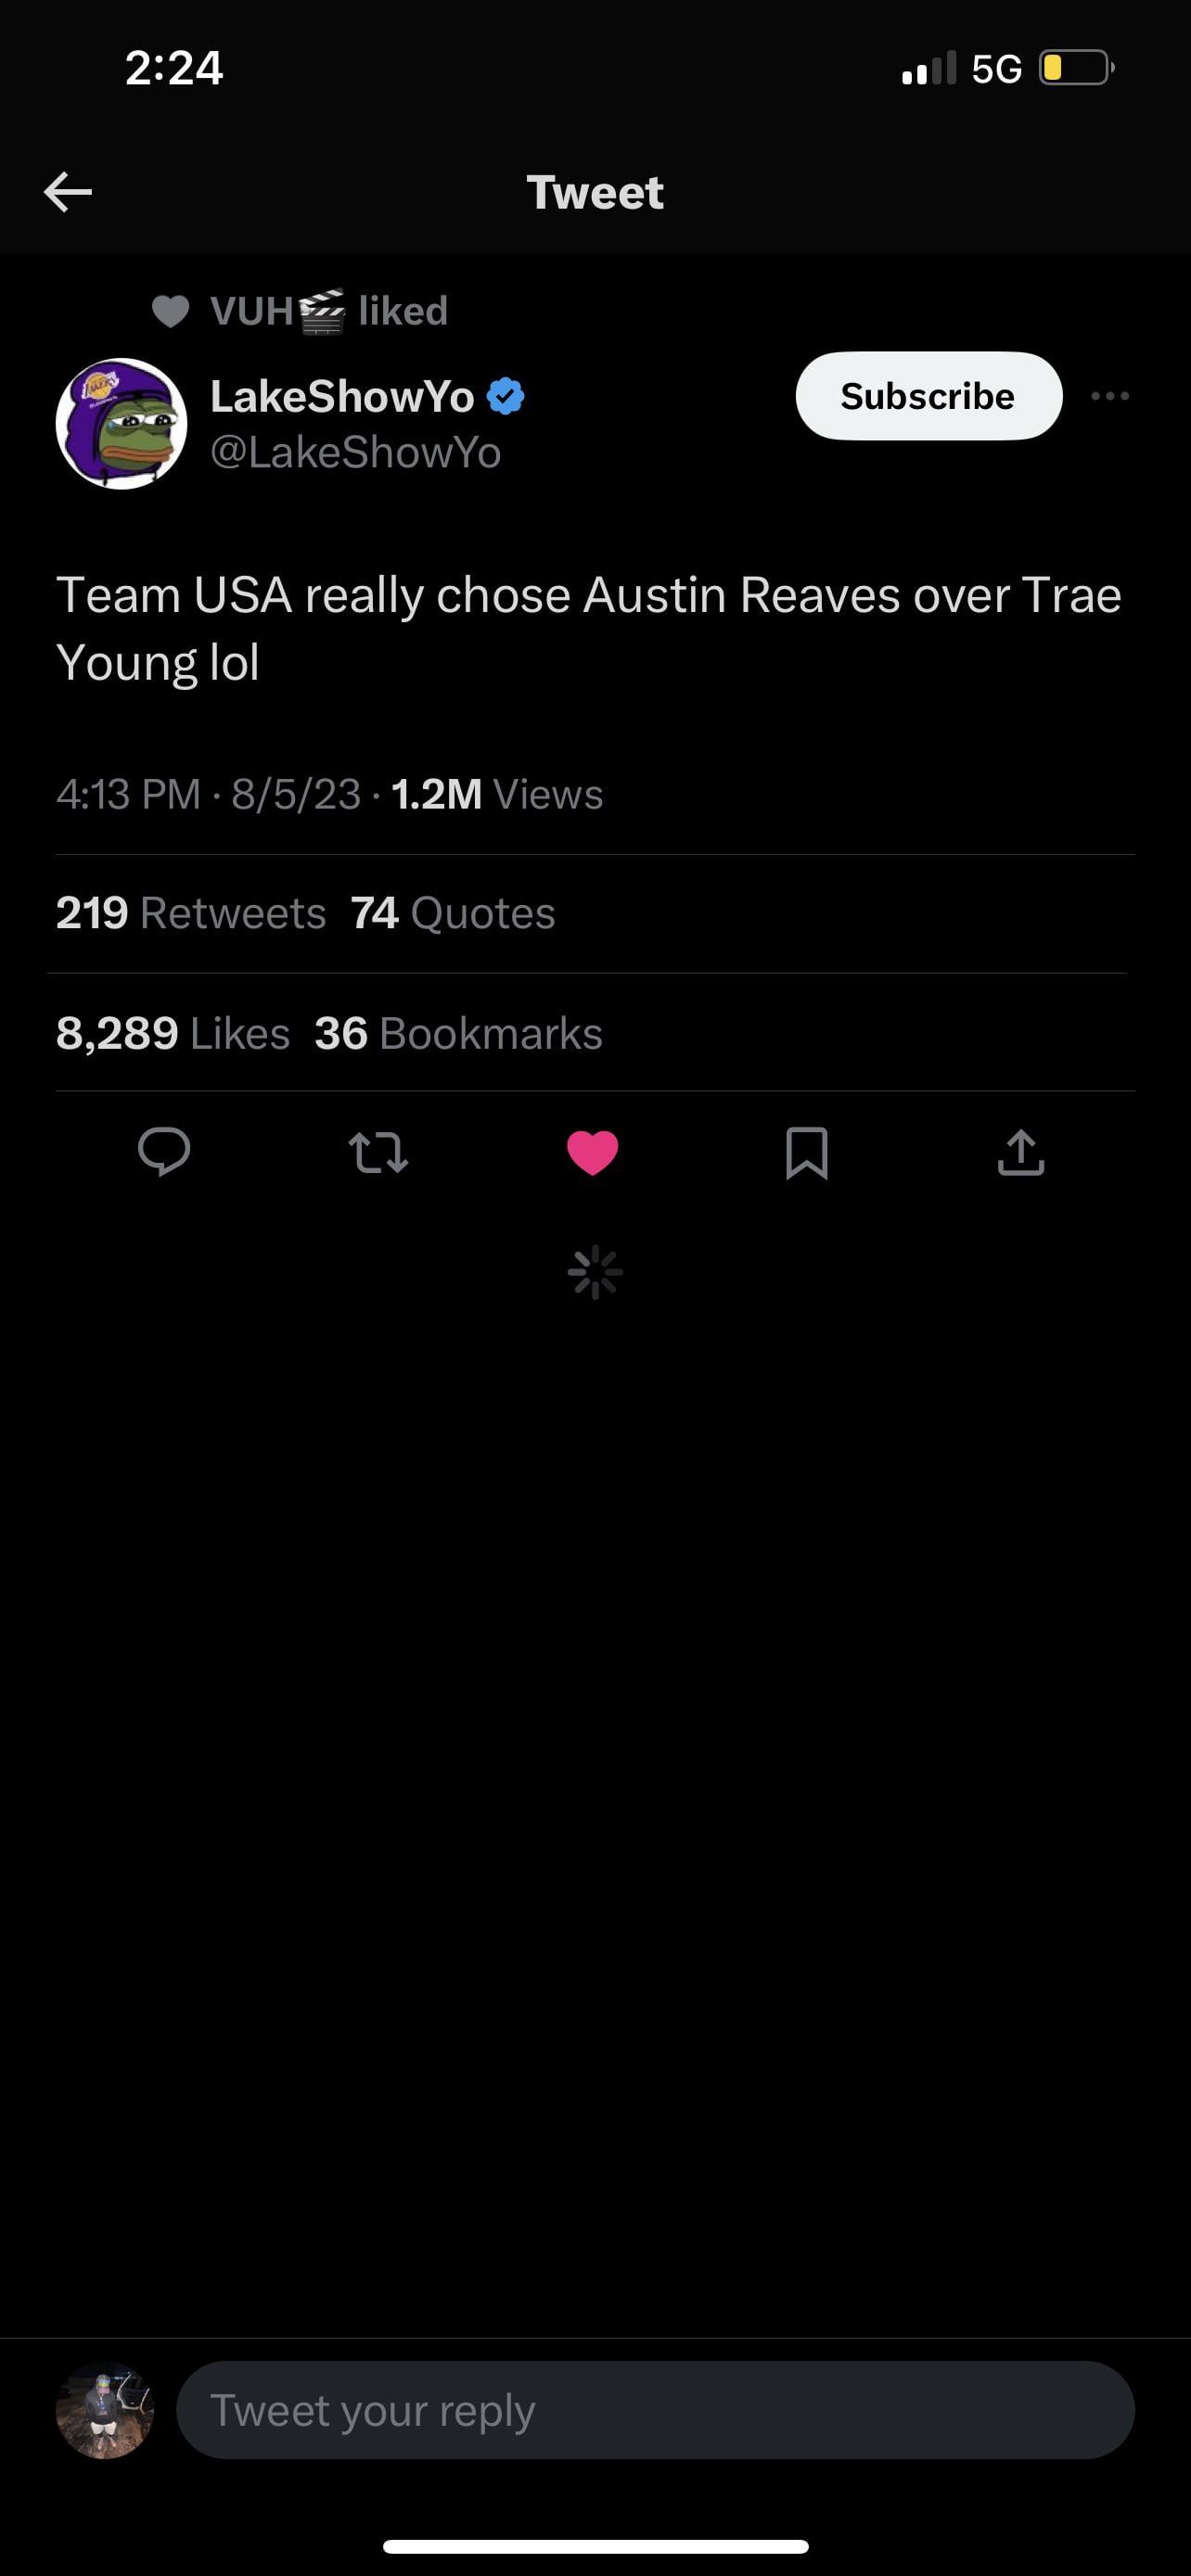Tap the back arrow icon
The width and height of the screenshot is (1191, 2576).
point(68,192)
